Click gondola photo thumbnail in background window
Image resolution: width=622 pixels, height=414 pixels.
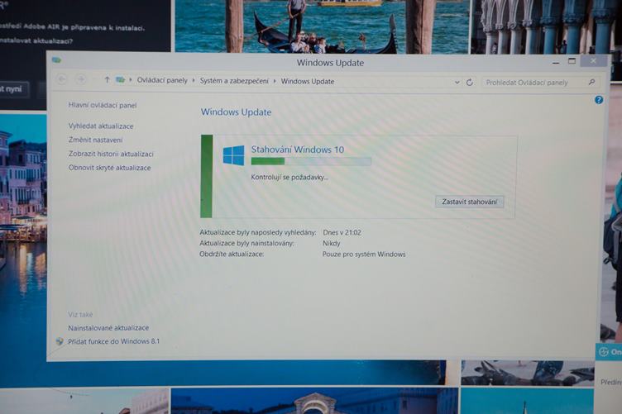(322, 26)
